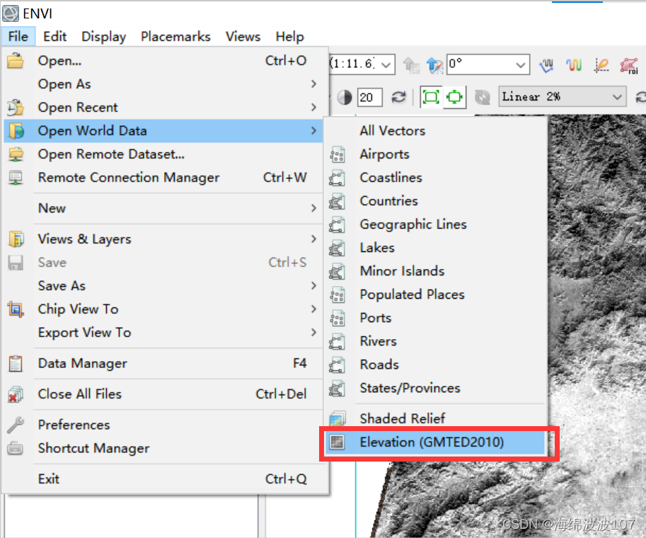Choose Remote Connection Manager
This screenshot has width=646, height=538.
click(163, 178)
